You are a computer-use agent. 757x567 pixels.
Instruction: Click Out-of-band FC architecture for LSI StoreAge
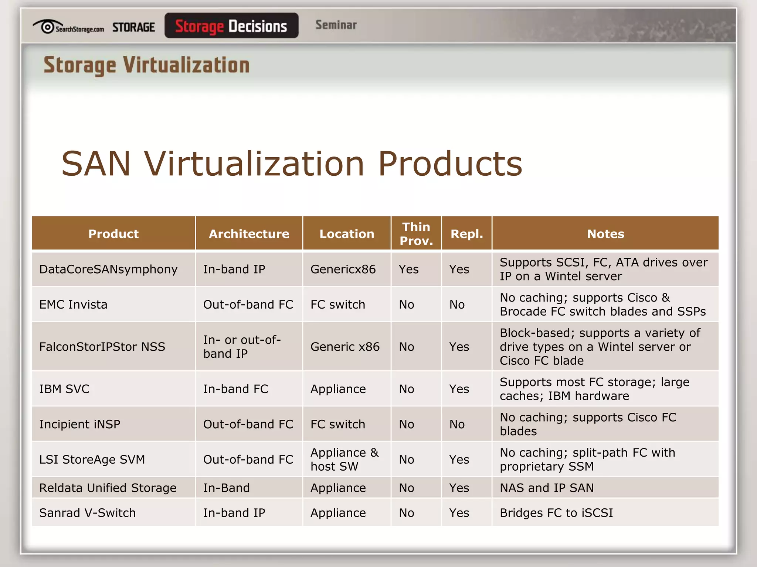click(249, 460)
